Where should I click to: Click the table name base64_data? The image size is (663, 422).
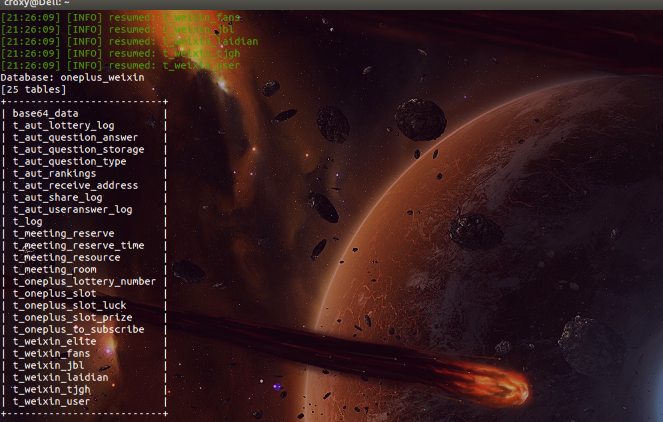[x=45, y=113]
